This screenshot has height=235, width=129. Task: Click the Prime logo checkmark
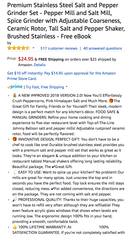(9, 87)
